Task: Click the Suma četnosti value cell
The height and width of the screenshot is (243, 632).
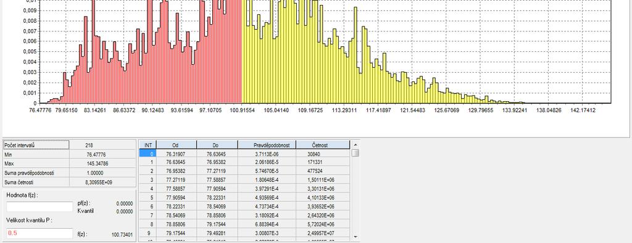Action: [102, 182]
